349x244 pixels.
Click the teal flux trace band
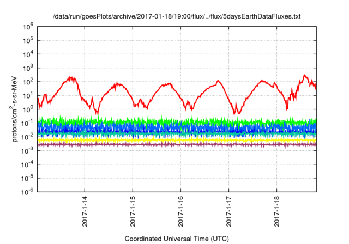[176, 135]
